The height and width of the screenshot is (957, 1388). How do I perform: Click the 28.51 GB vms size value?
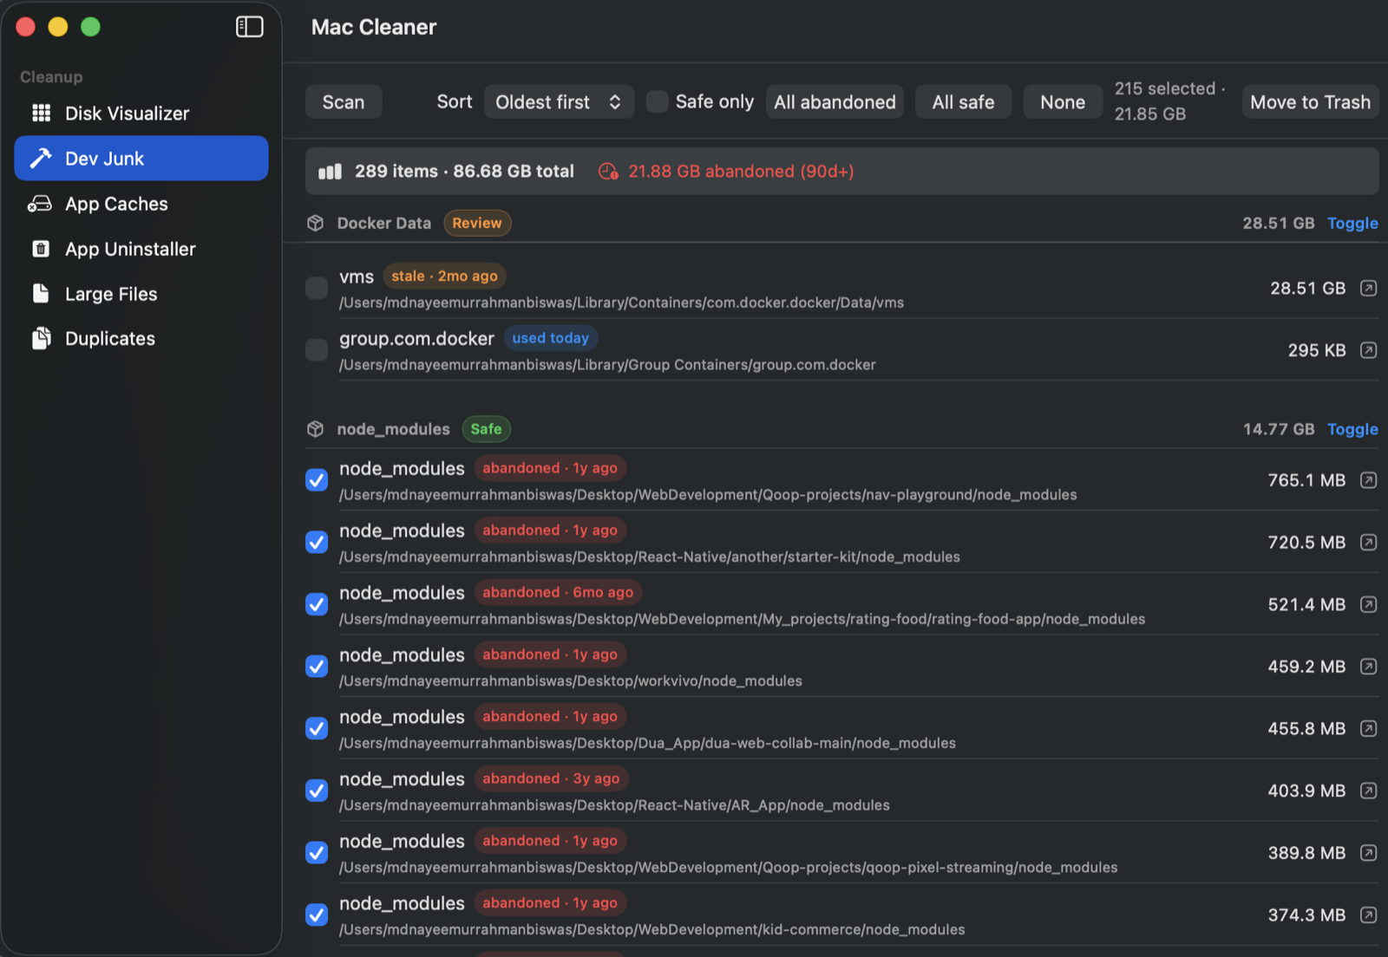pos(1307,288)
